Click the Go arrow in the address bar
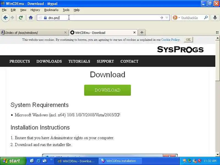 click(x=162, y=18)
